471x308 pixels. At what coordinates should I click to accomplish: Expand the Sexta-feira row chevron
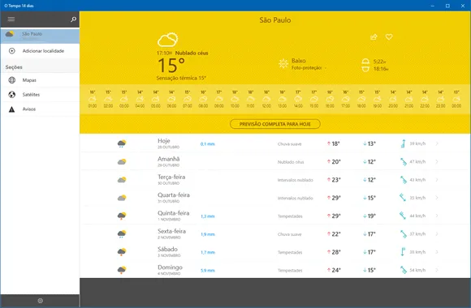[437, 234]
